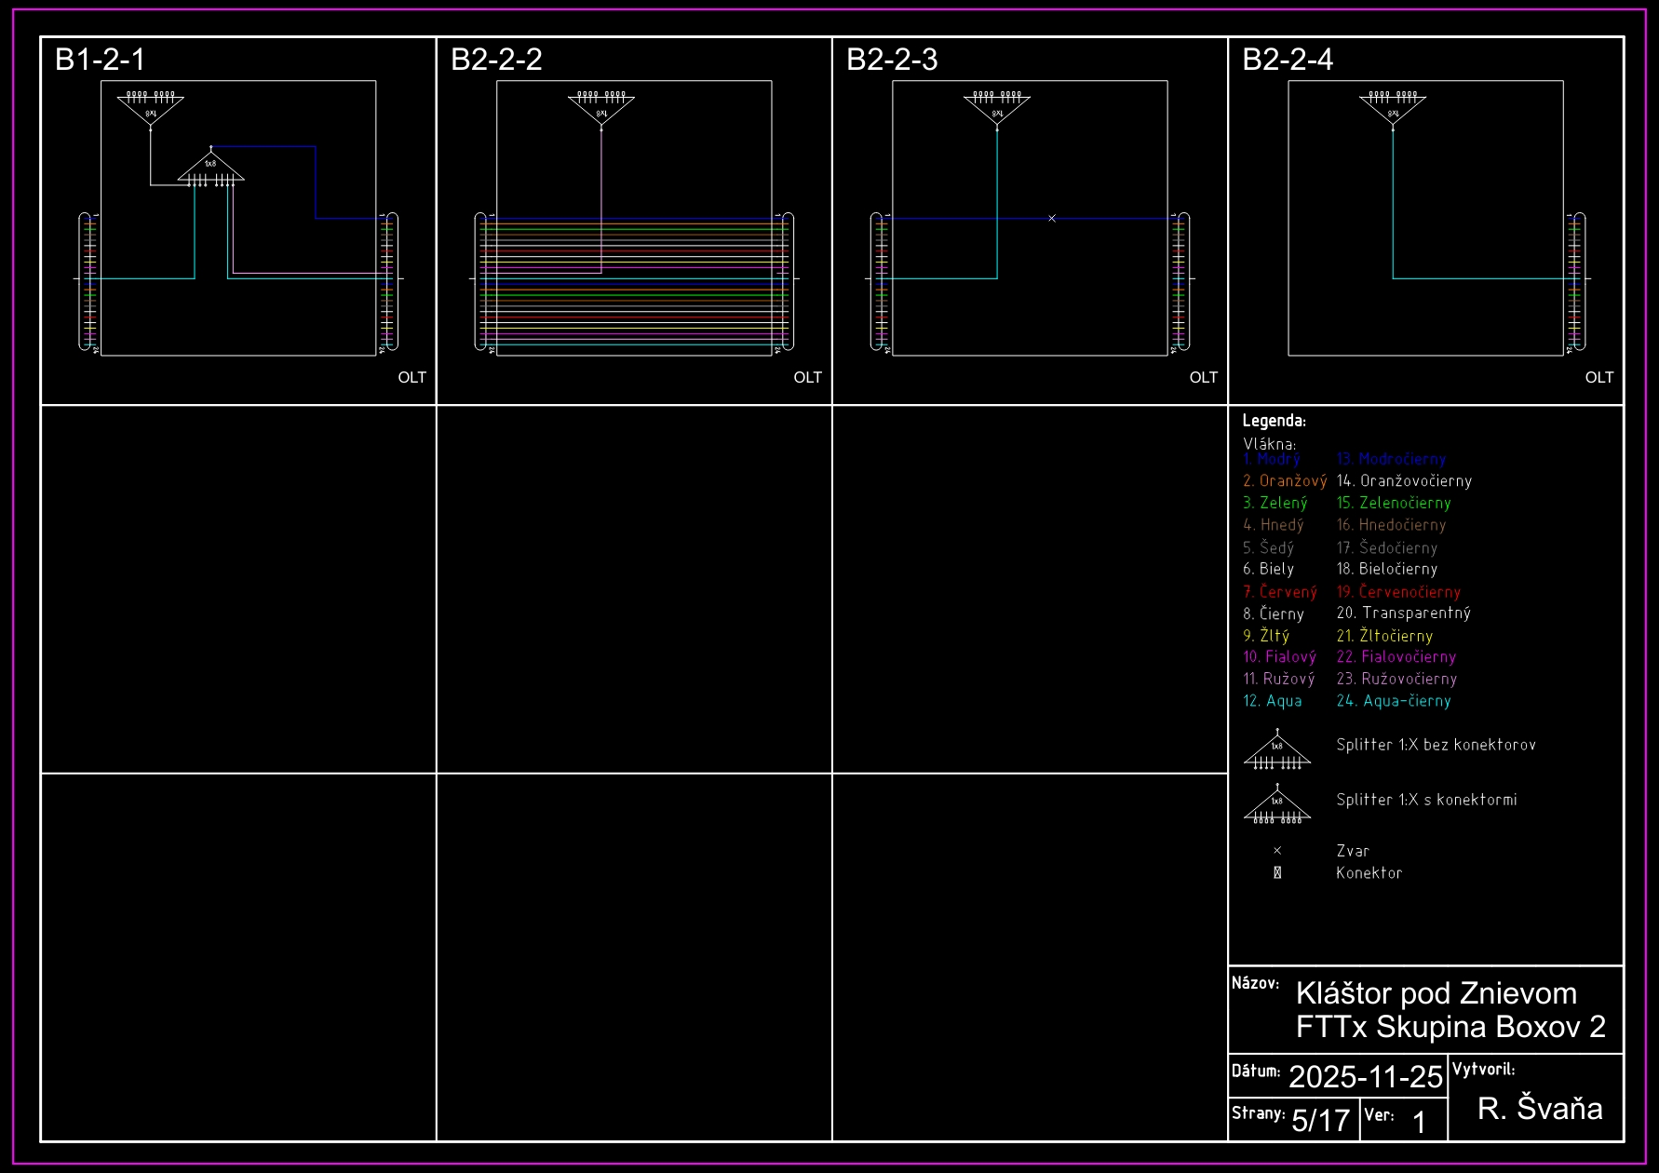Viewport: 1659px width, 1173px height.
Task: Select the Konektor symbol in legend
Action: pyautogui.click(x=1277, y=873)
